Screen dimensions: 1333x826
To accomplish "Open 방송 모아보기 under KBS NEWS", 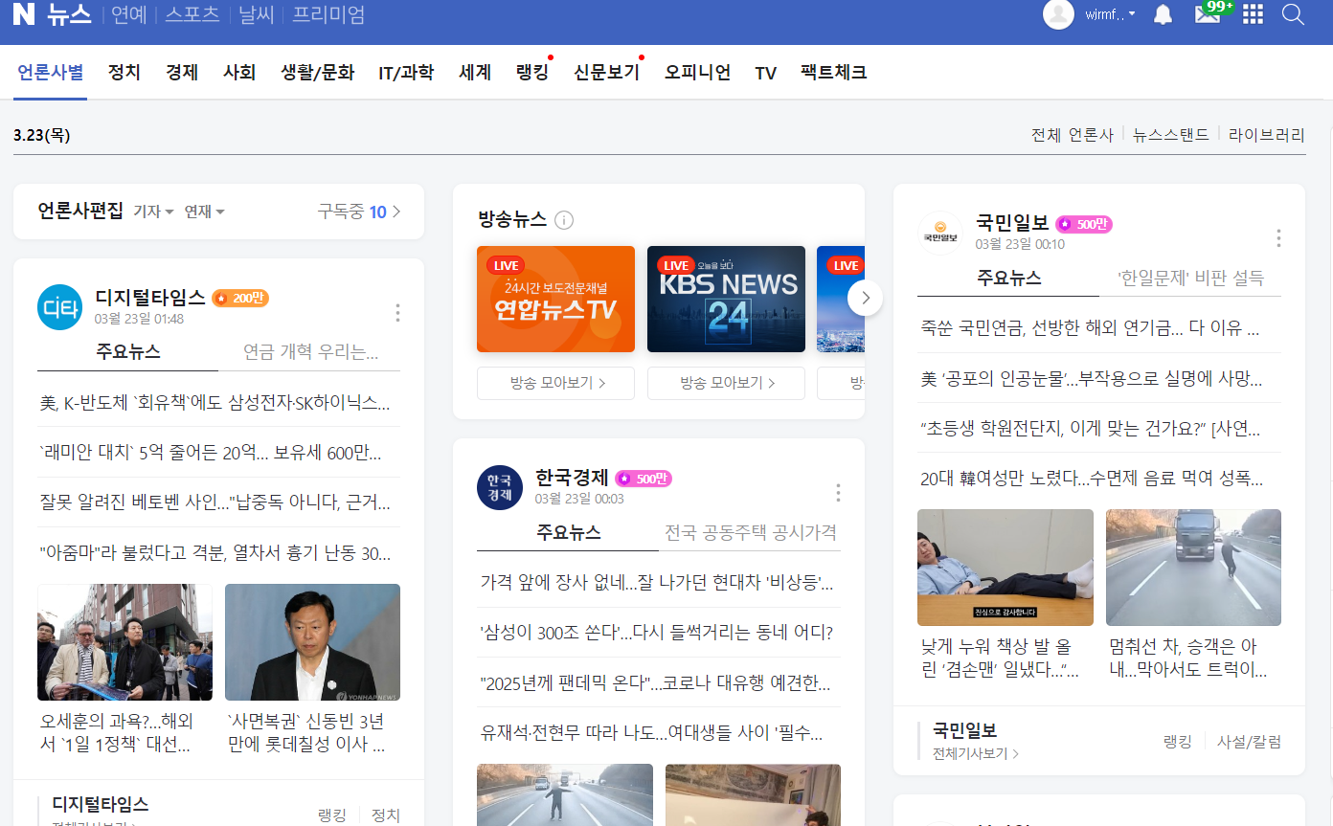I will click(x=726, y=383).
